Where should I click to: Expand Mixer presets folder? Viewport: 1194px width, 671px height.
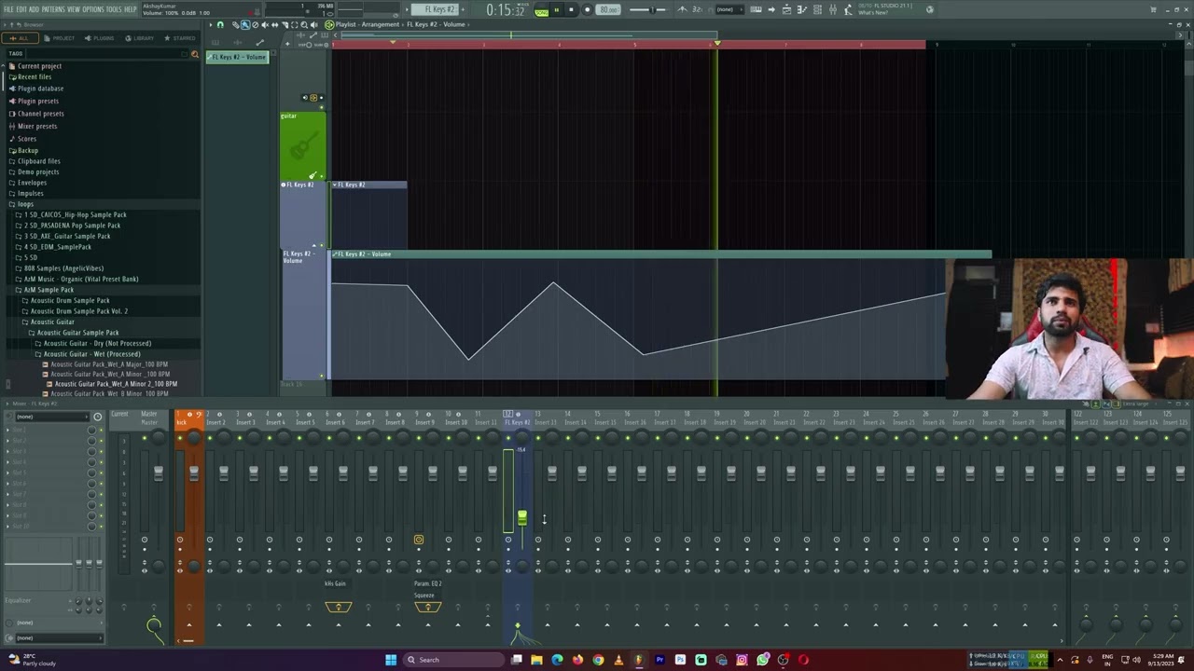pos(36,126)
